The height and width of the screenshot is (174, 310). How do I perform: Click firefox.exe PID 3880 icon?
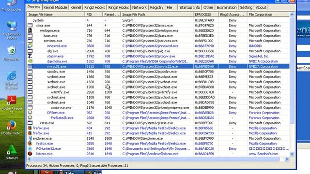pos(30,143)
